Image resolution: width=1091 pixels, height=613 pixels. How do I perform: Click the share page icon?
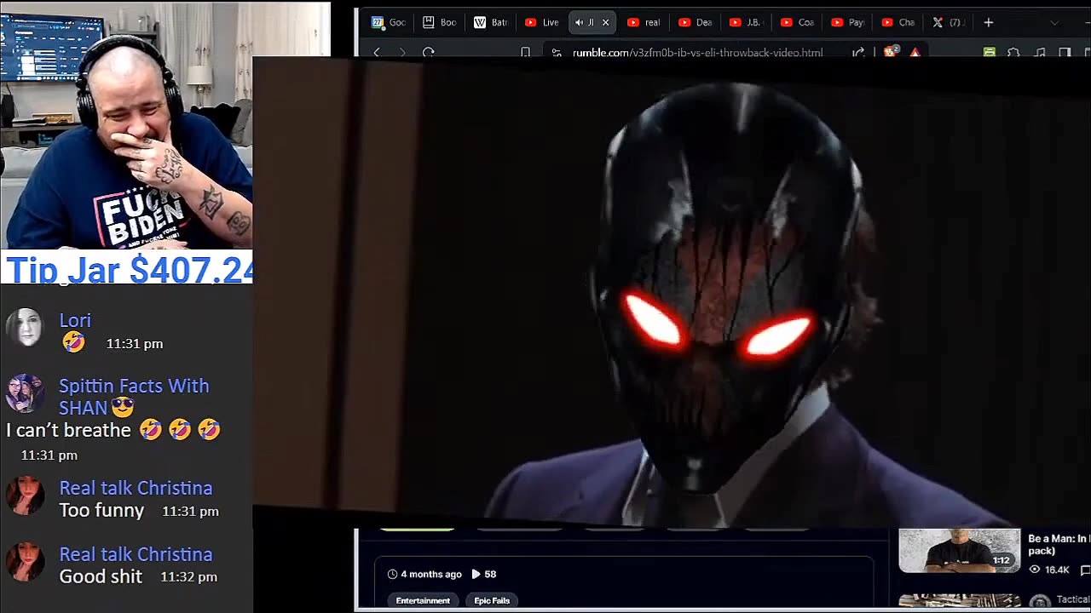tap(858, 52)
